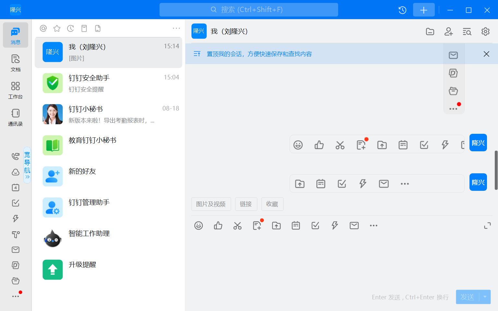This screenshot has height=311, width=498.
Task: Add a member to the chat
Action: pyautogui.click(x=448, y=31)
